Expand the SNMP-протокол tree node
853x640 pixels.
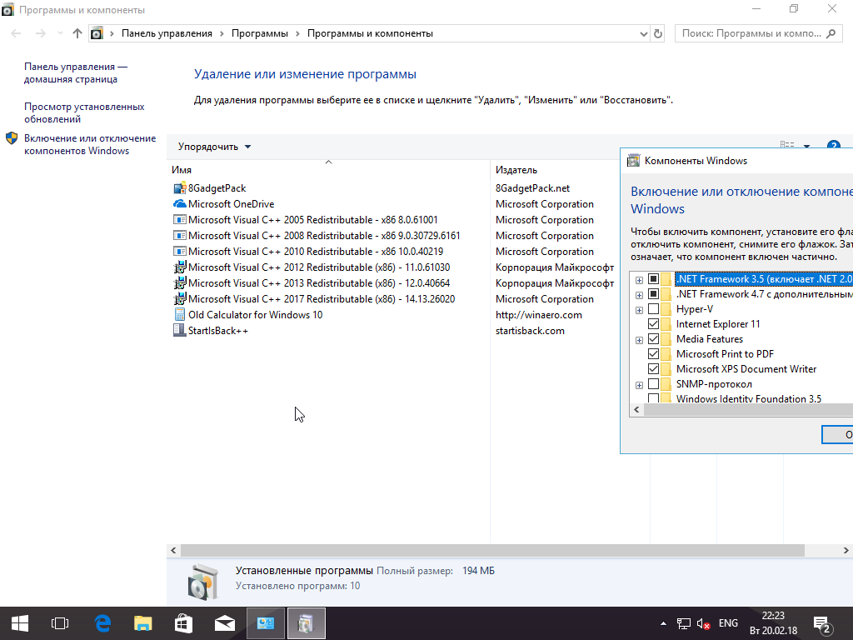tap(639, 385)
